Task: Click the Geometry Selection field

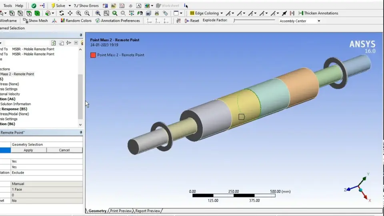Action: click(x=47, y=144)
